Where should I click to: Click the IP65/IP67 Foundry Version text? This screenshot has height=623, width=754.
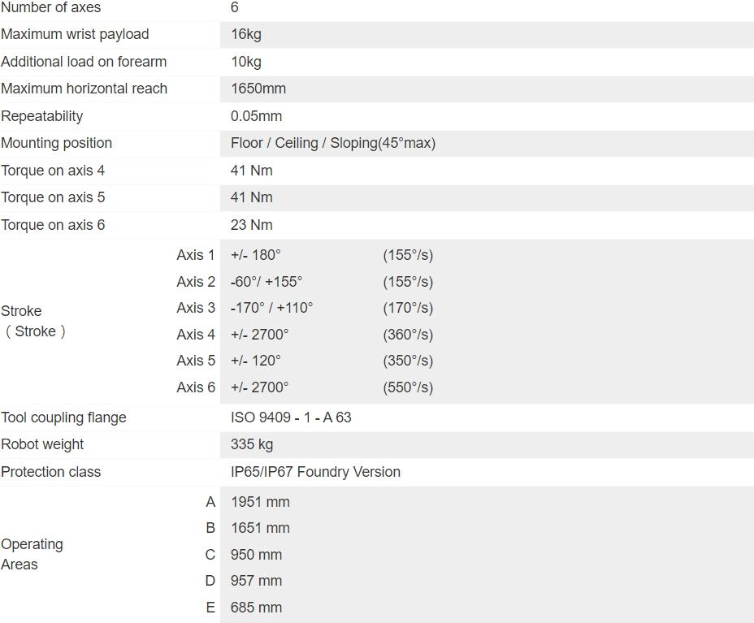315,472
